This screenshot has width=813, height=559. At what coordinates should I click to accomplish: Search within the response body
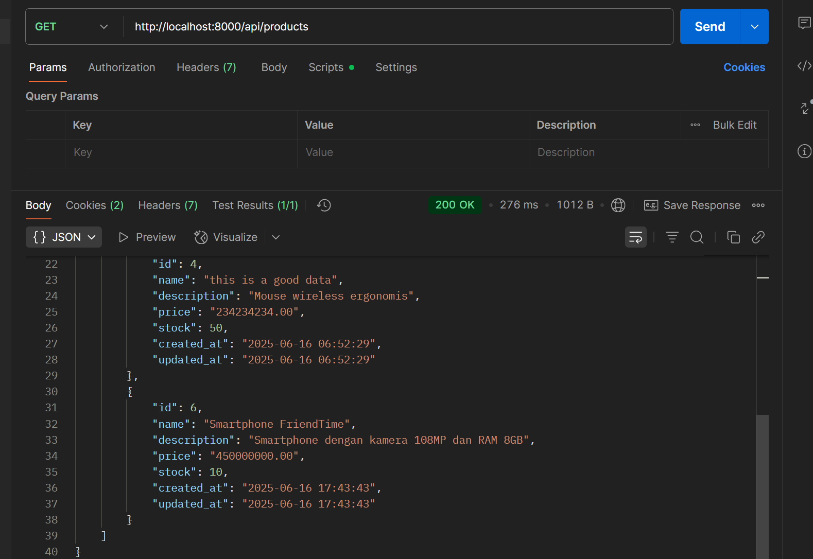(697, 237)
